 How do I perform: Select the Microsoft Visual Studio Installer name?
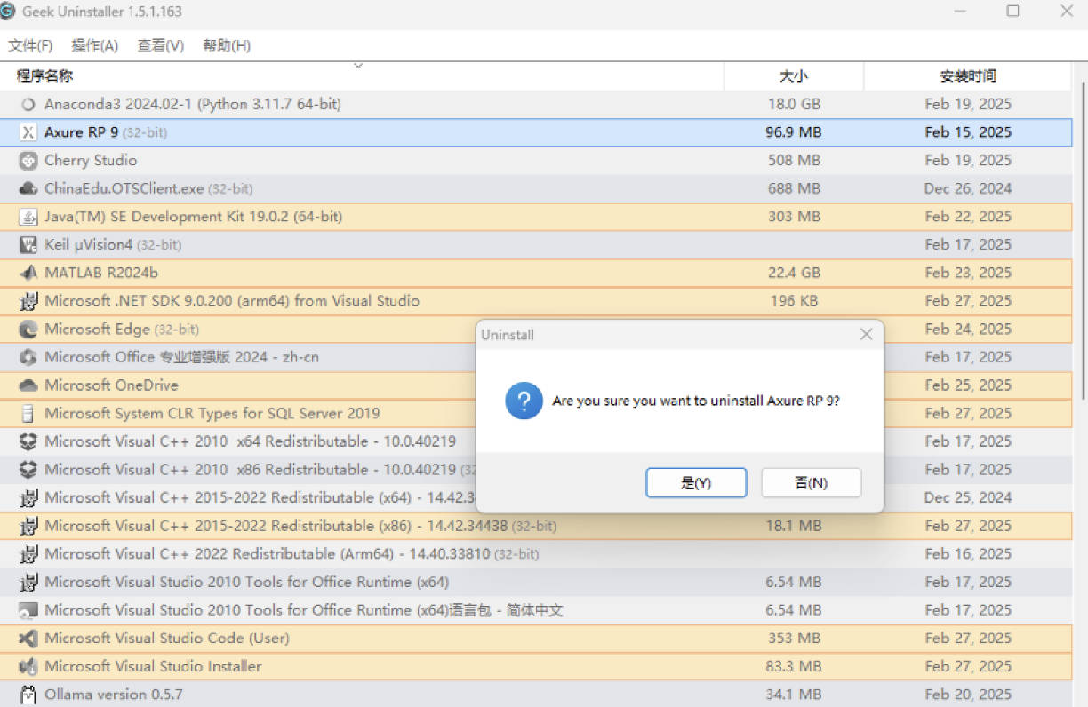point(153,666)
